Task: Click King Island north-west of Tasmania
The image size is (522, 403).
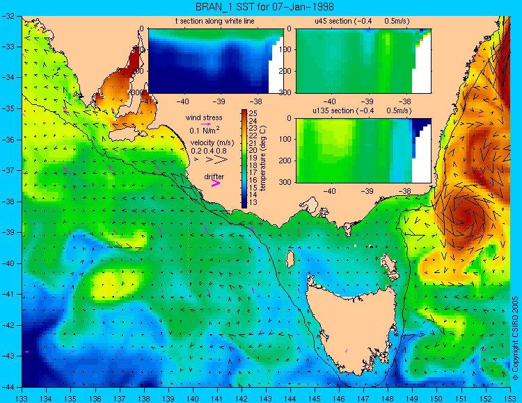Action: point(290,259)
